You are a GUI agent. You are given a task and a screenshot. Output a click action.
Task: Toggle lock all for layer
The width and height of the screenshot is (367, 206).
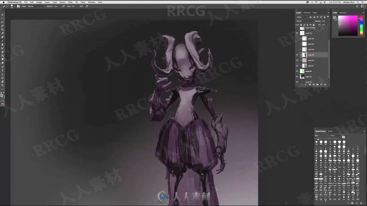pyautogui.click(x=314, y=25)
